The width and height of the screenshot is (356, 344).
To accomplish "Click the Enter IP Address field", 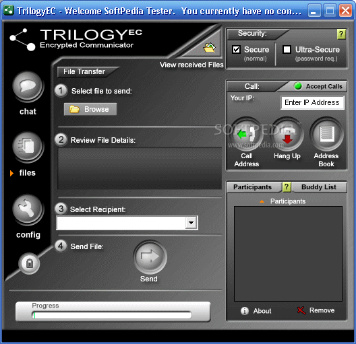I will click(x=312, y=102).
